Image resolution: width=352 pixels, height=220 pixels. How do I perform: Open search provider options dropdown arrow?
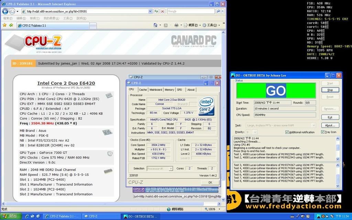pos(222,11)
